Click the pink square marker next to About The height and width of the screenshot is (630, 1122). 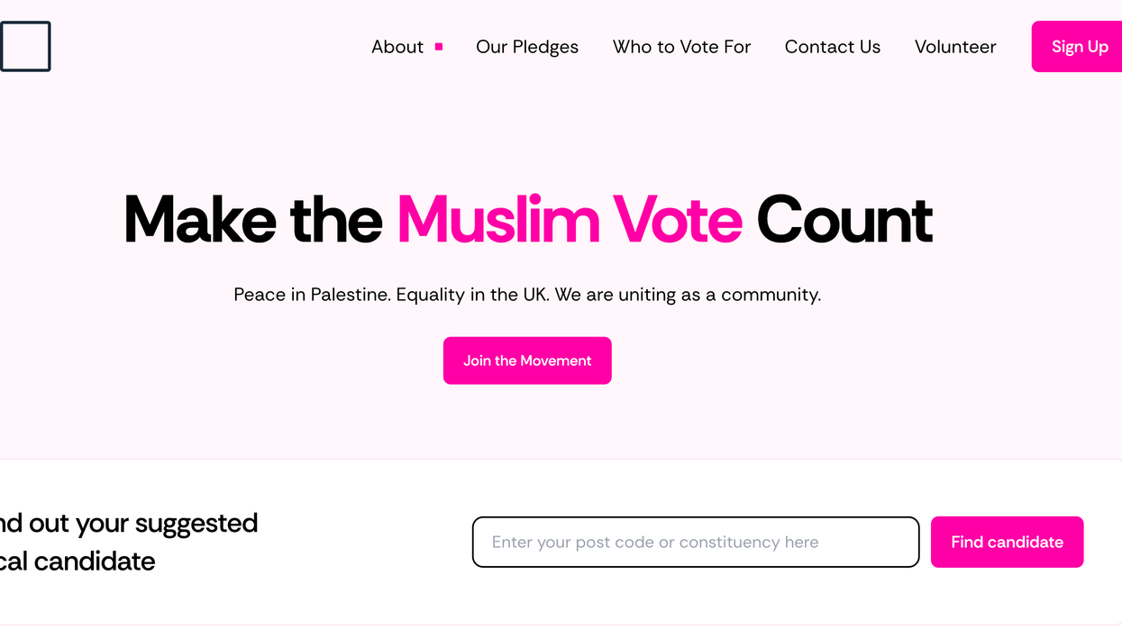(x=440, y=46)
